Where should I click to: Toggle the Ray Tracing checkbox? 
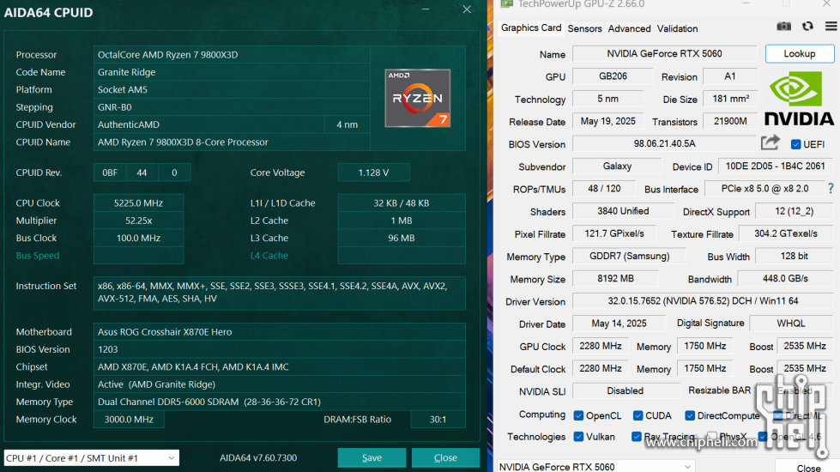(637, 437)
